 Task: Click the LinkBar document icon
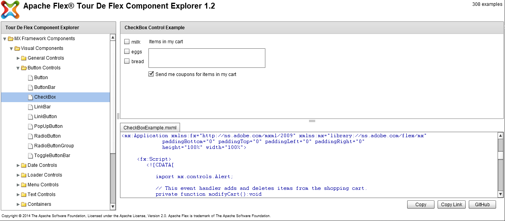pyautogui.click(x=31, y=107)
